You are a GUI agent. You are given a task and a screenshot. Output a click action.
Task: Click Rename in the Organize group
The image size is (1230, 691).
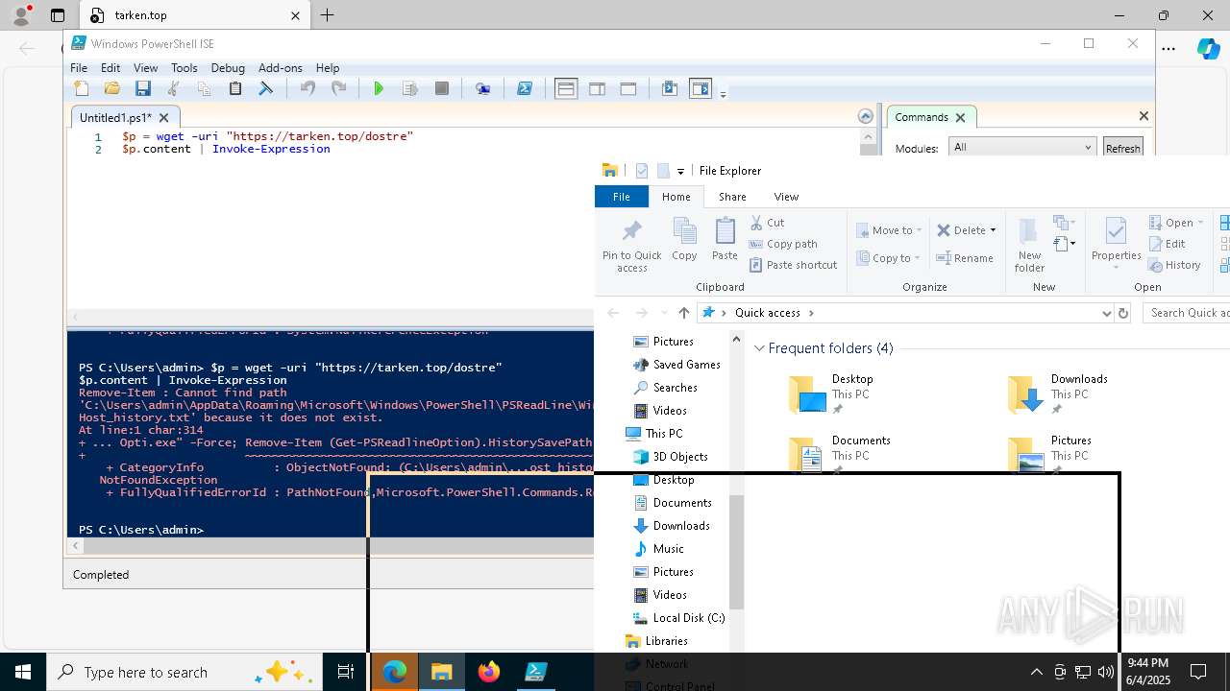965,258
